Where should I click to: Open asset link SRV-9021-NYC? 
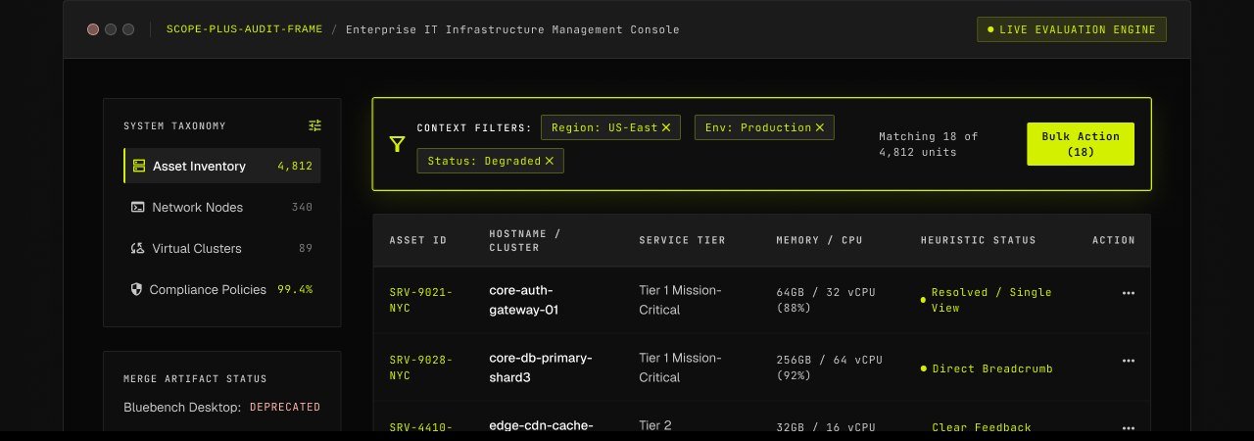(x=420, y=300)
